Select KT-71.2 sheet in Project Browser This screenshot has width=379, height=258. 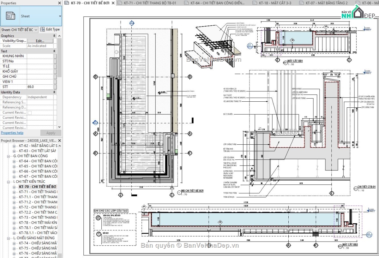38,202
